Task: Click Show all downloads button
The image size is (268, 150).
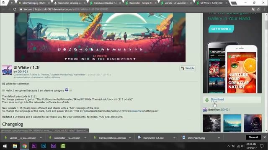Action: (x=253, y=137)
